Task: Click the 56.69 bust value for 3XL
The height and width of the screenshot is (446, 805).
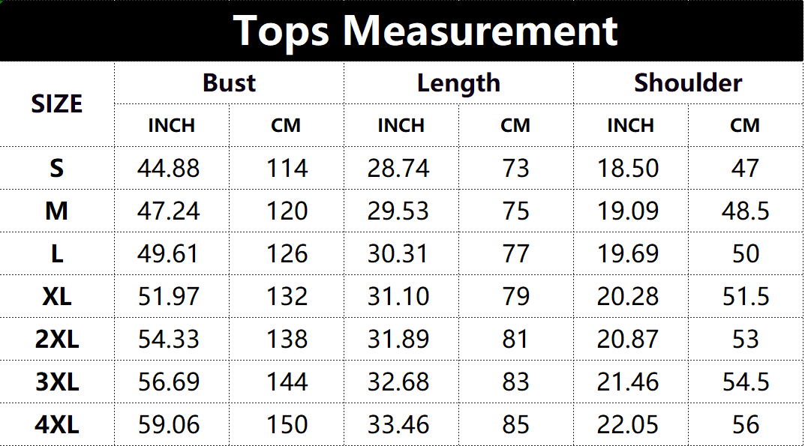Action: [x=169, y=382]
